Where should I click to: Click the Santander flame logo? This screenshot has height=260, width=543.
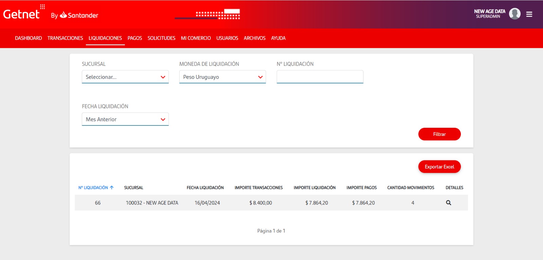click(x=63, y=15)
